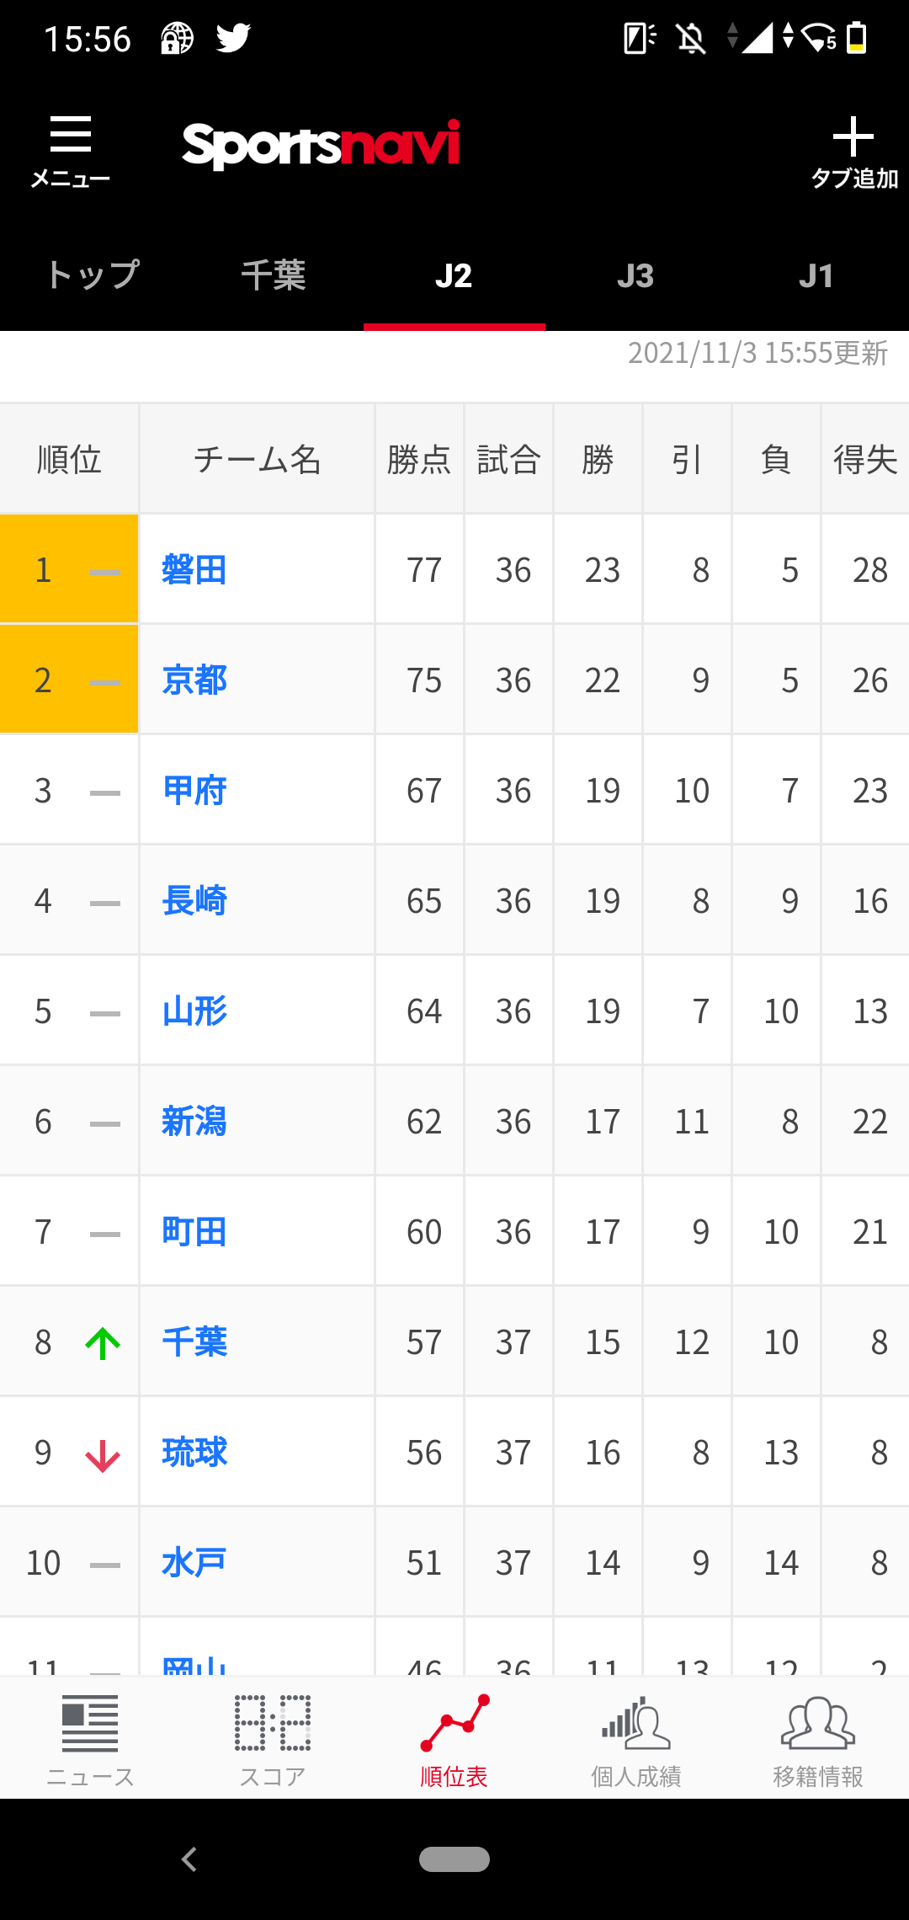This screenshot has height=1920, width=909.
Task: Switch to the J3 tab
Action: [635, 275]
